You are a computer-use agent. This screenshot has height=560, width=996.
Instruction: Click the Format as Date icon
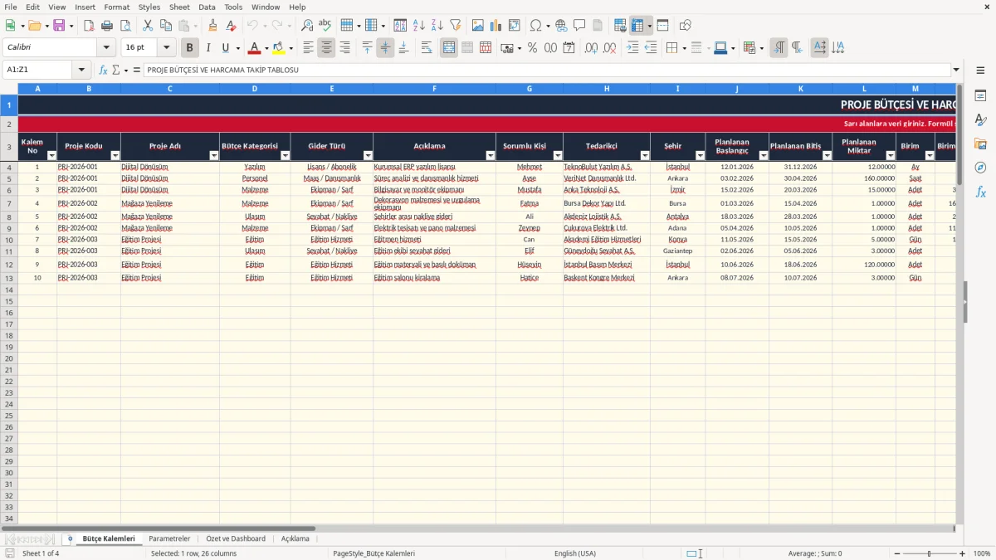click(x=569, y=48)
